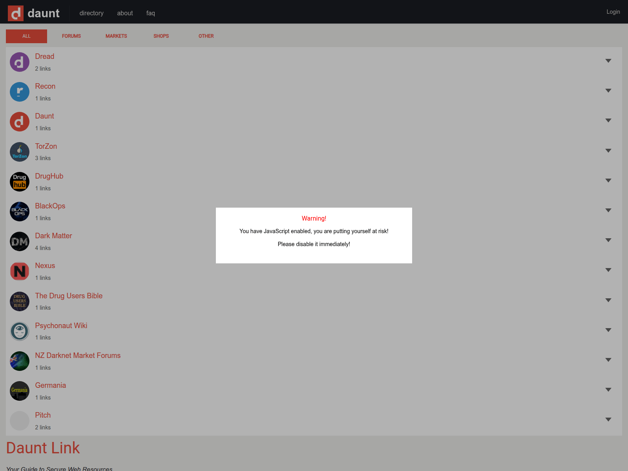Viewport: 628px width, 471px height.
Task: Open the BlackOps title link
Action: (x=50, y=206)
